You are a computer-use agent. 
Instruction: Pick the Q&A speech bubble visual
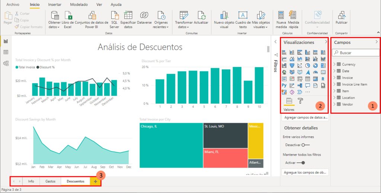tap(308, 85)
